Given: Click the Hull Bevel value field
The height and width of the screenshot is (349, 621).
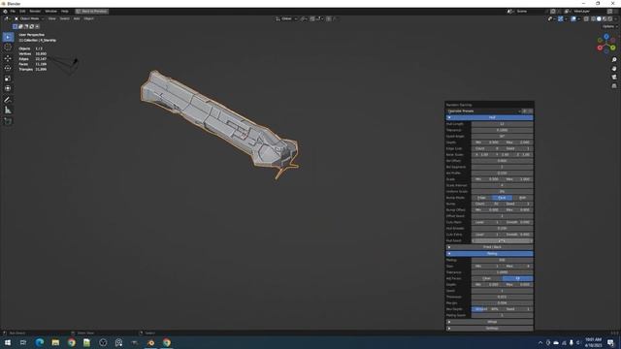Looking at the screenshot, I should 502,229.
